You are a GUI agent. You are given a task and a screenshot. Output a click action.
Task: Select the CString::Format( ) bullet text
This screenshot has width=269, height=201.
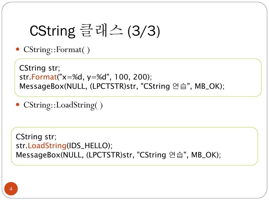coord(57,50)
